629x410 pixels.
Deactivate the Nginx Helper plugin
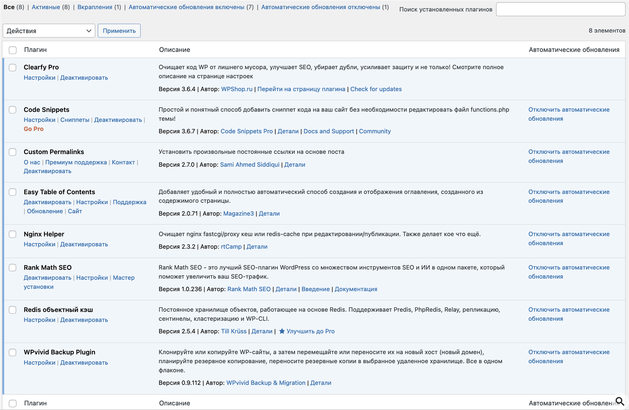pyautogui.click(x=84, y=245)
